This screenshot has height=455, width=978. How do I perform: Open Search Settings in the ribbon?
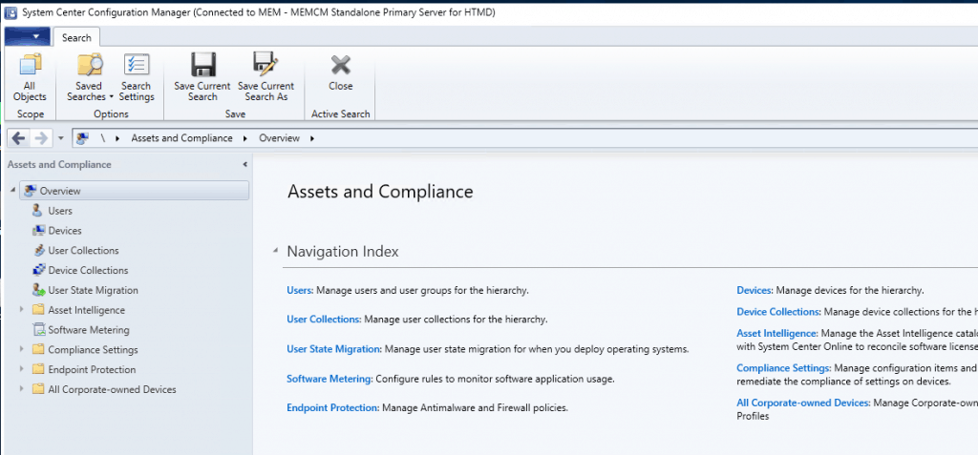click(x=136, y=77)
